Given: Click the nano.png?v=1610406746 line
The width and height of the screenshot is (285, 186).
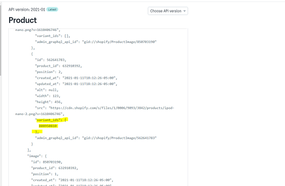Looking at the screenshot, I should [38, 30].
